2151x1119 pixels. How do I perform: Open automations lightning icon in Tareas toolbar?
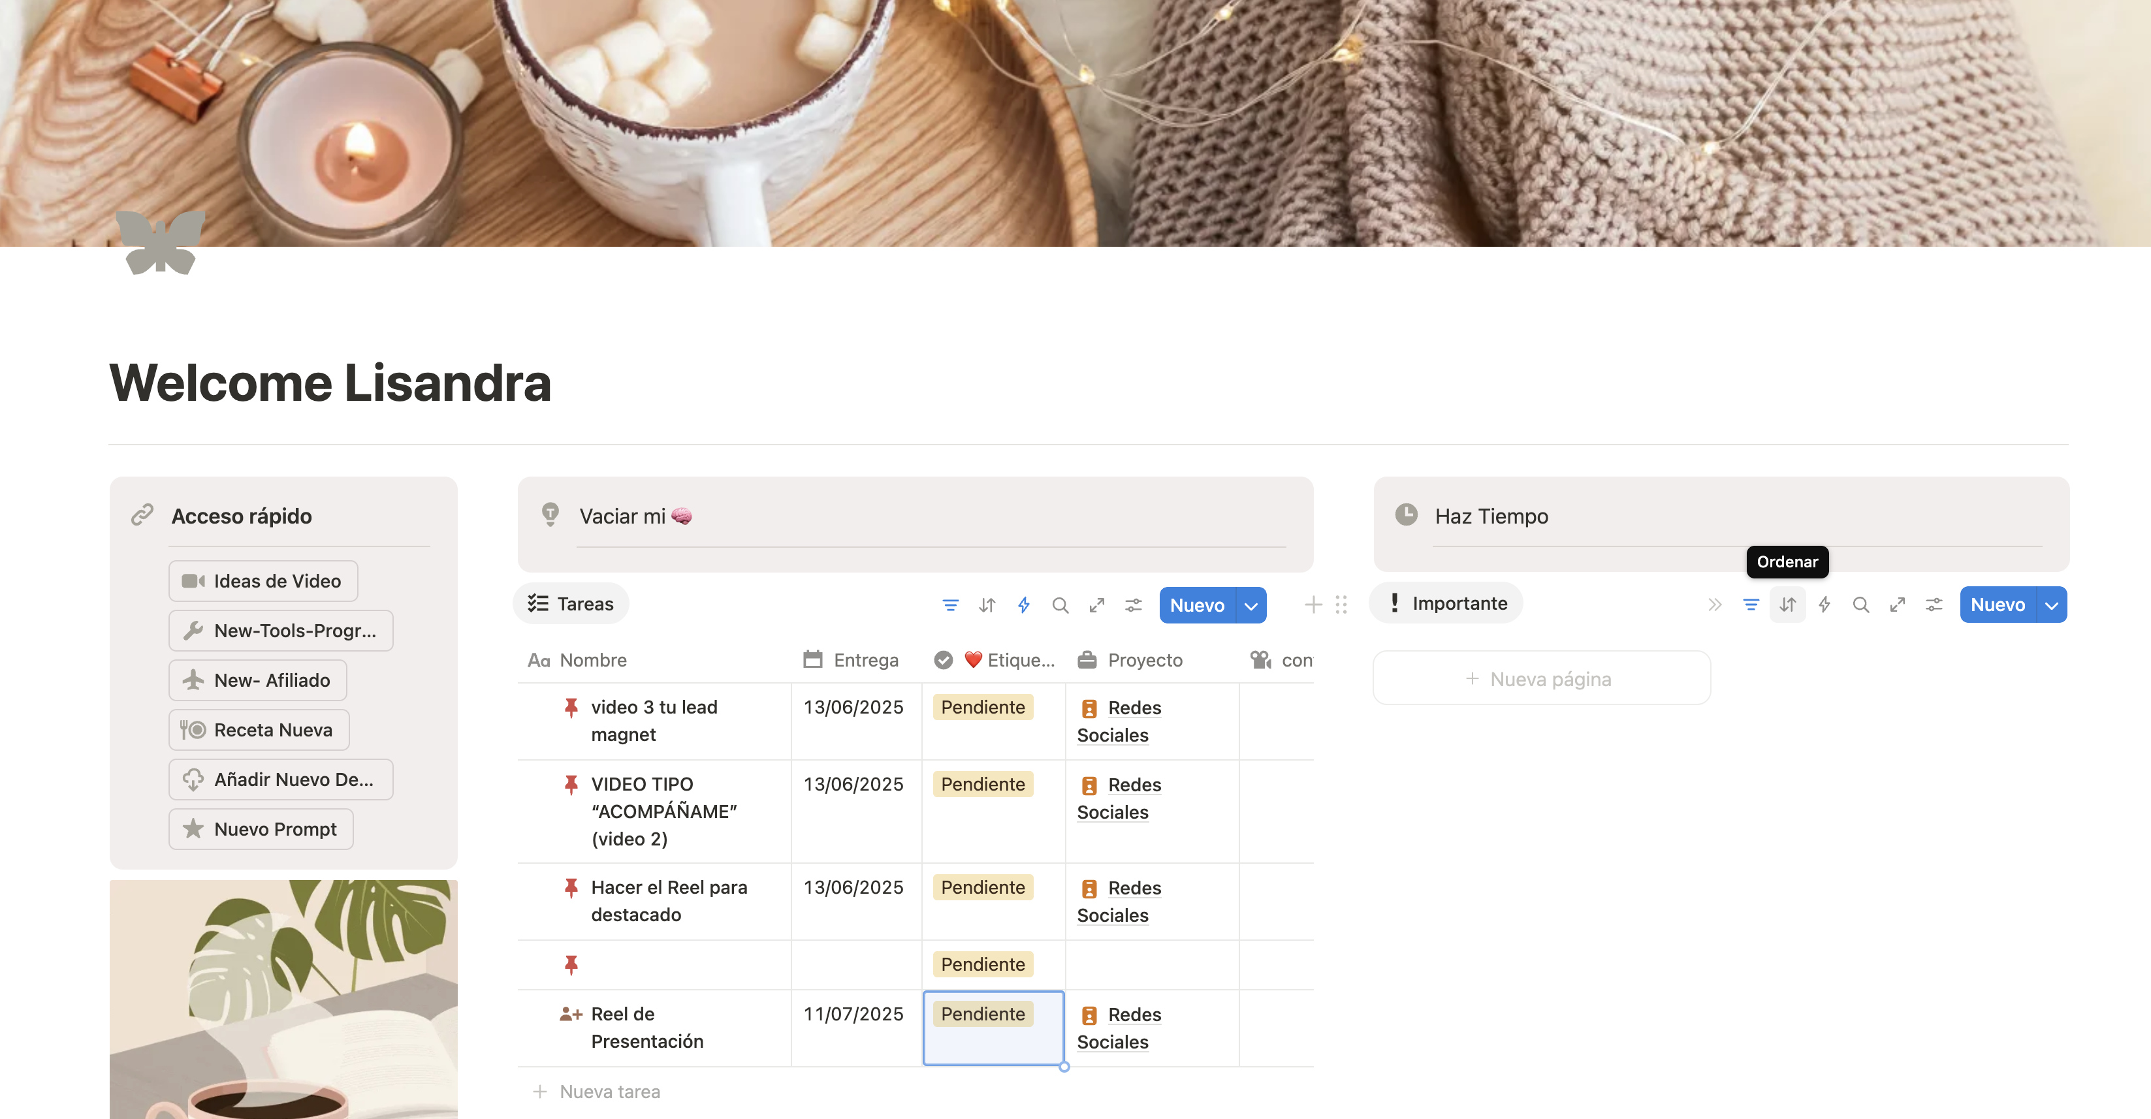coord(1024,605)
